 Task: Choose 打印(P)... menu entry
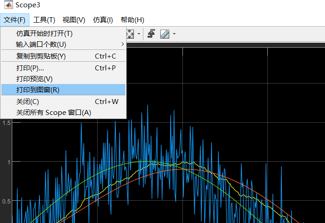coord(64,68)
